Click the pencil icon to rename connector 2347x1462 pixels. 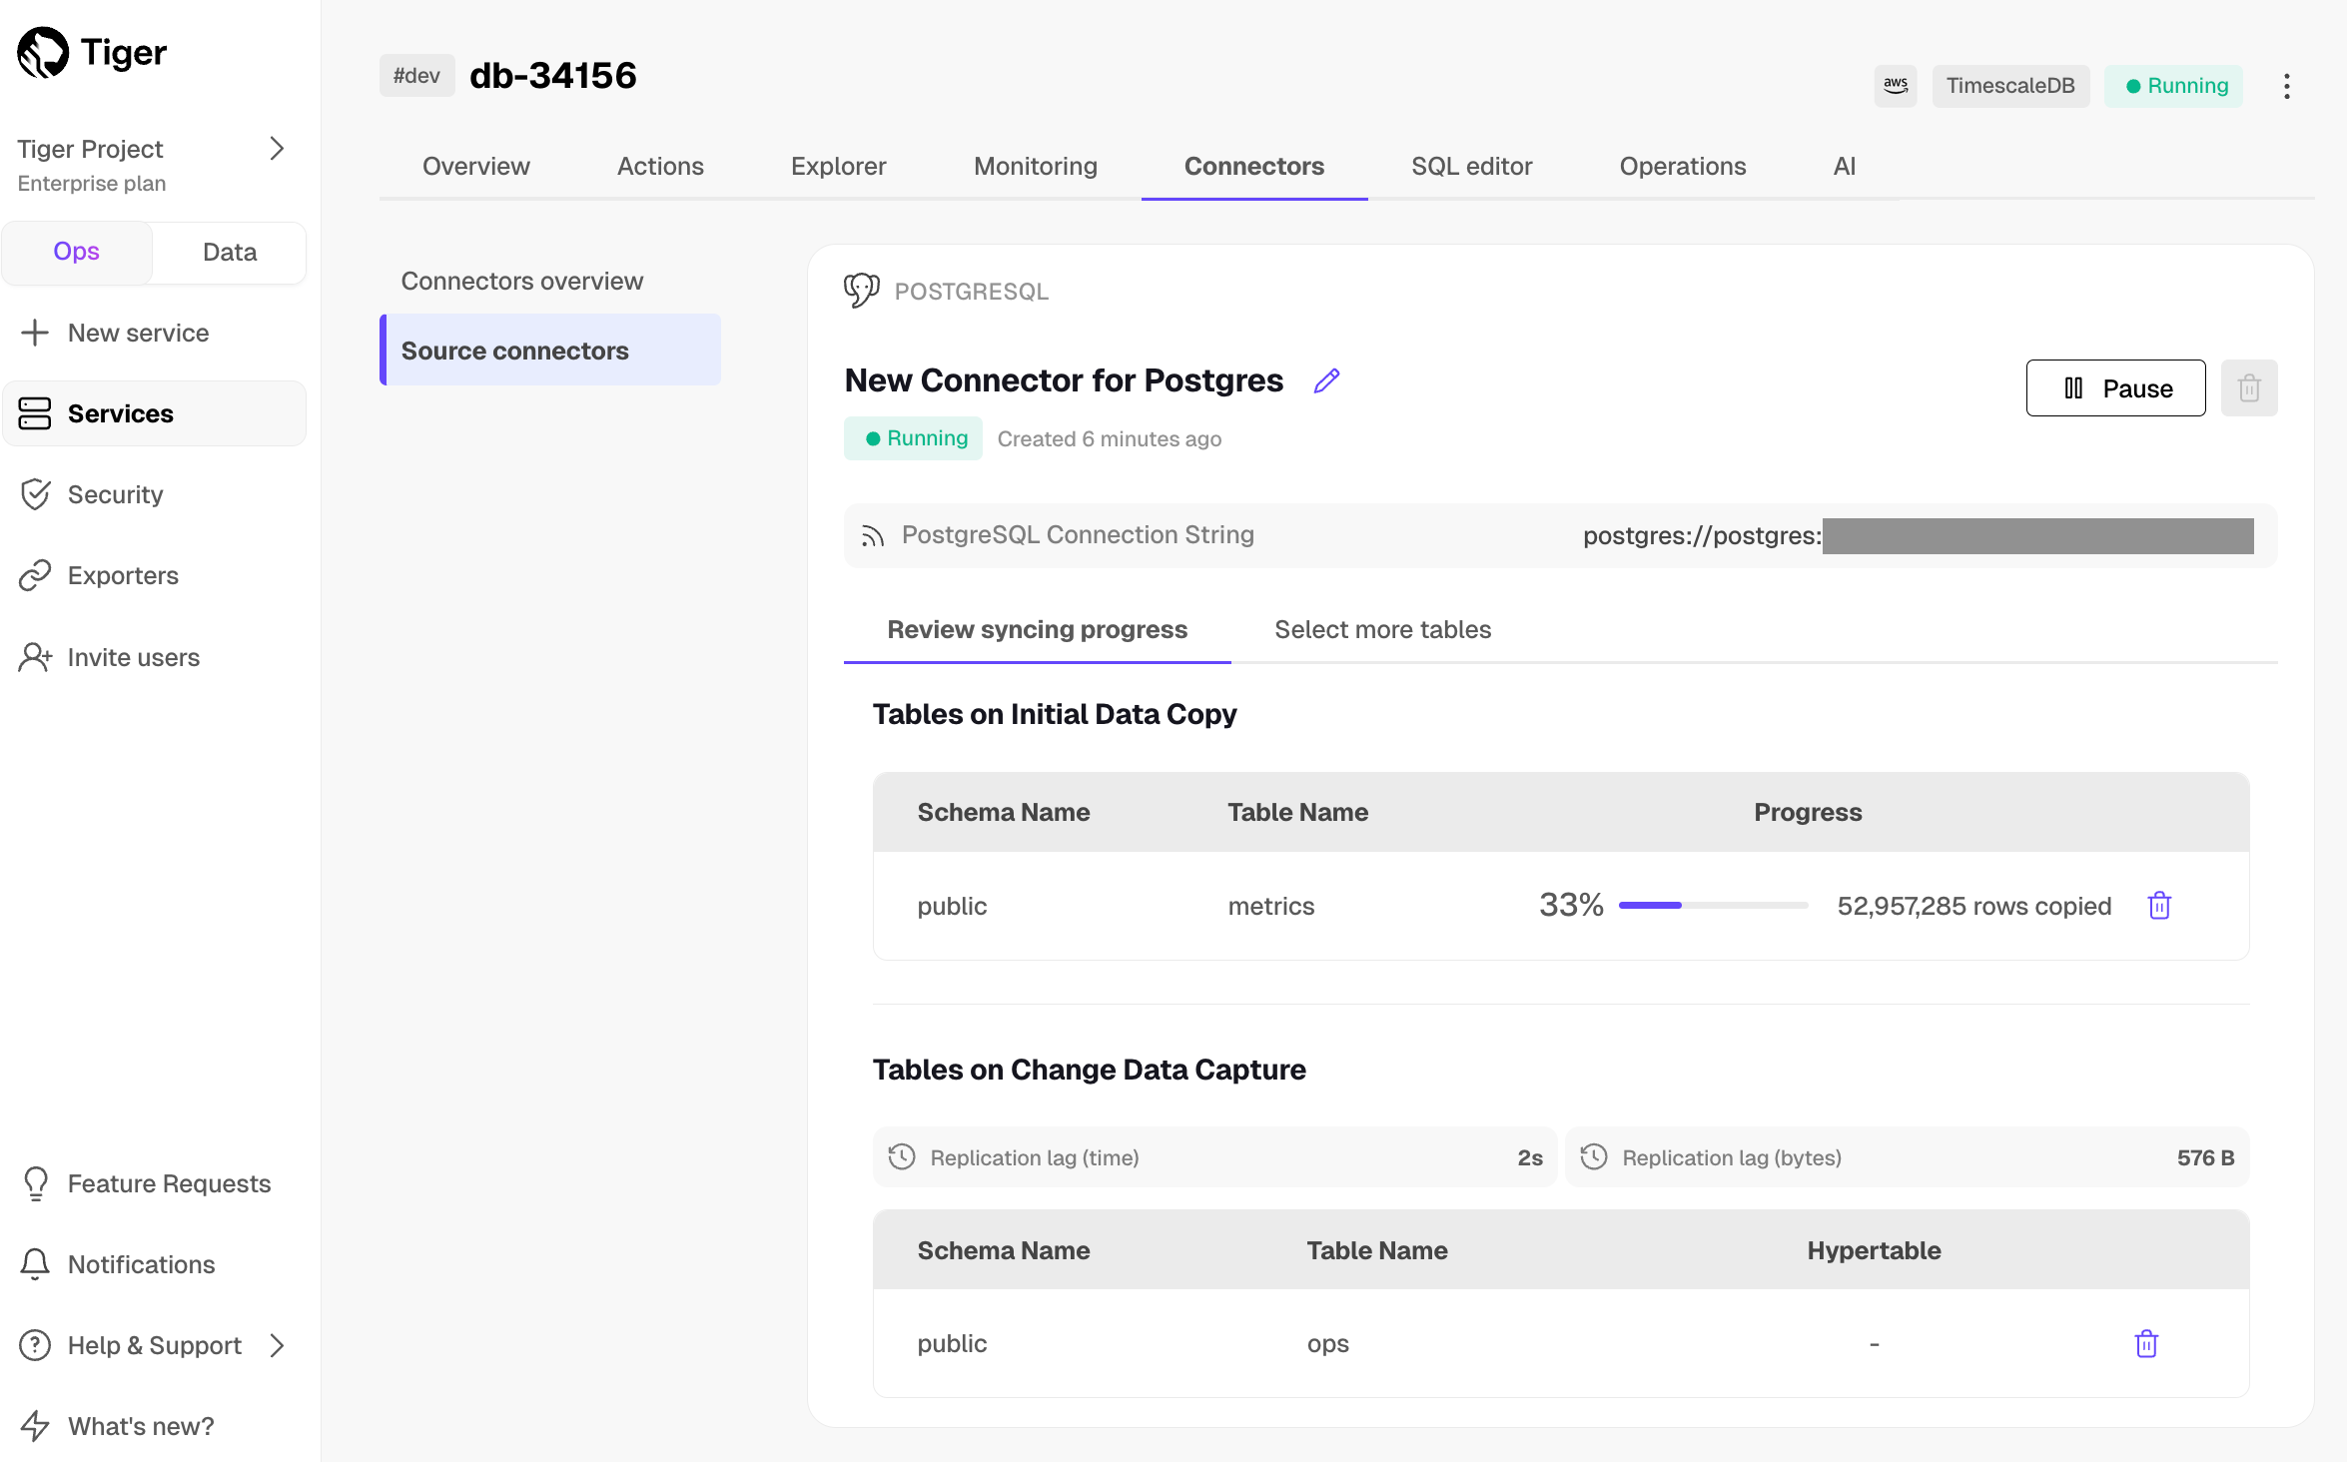tap(1326, 380)
